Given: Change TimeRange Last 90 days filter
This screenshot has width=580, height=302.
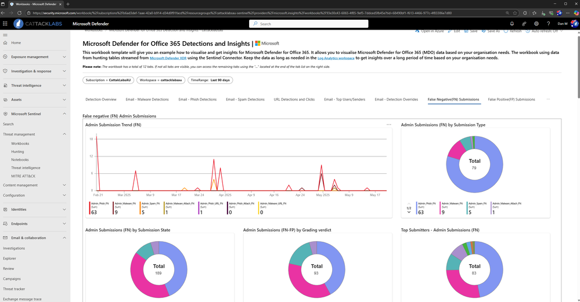Looking at the screenshot, I should (210, 80).
